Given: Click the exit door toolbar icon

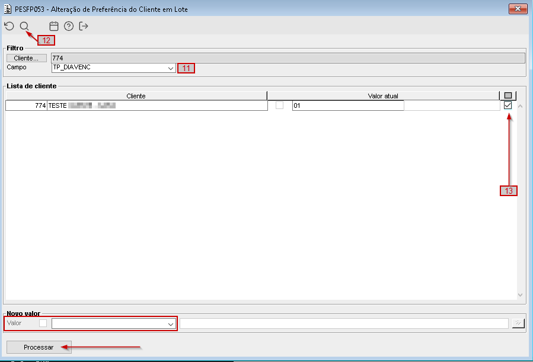Looking at the screenshot, I should click(x=84, y=26).
